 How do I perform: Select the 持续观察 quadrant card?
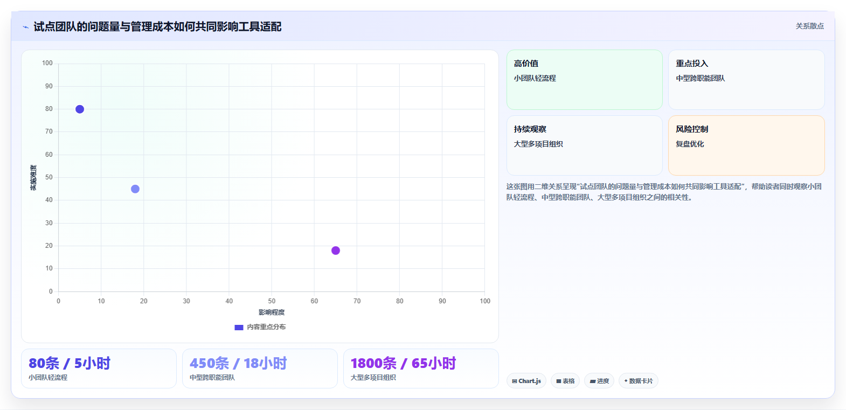click(584, 145)
